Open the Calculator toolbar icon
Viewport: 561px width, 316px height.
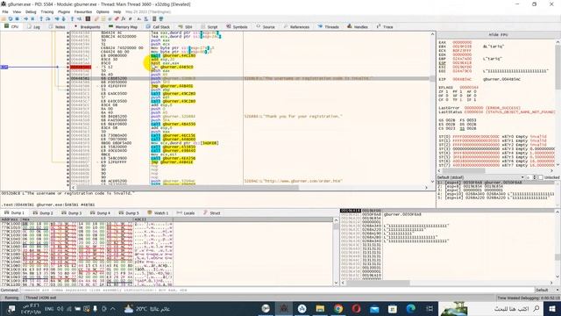click(x=154, y=18)
